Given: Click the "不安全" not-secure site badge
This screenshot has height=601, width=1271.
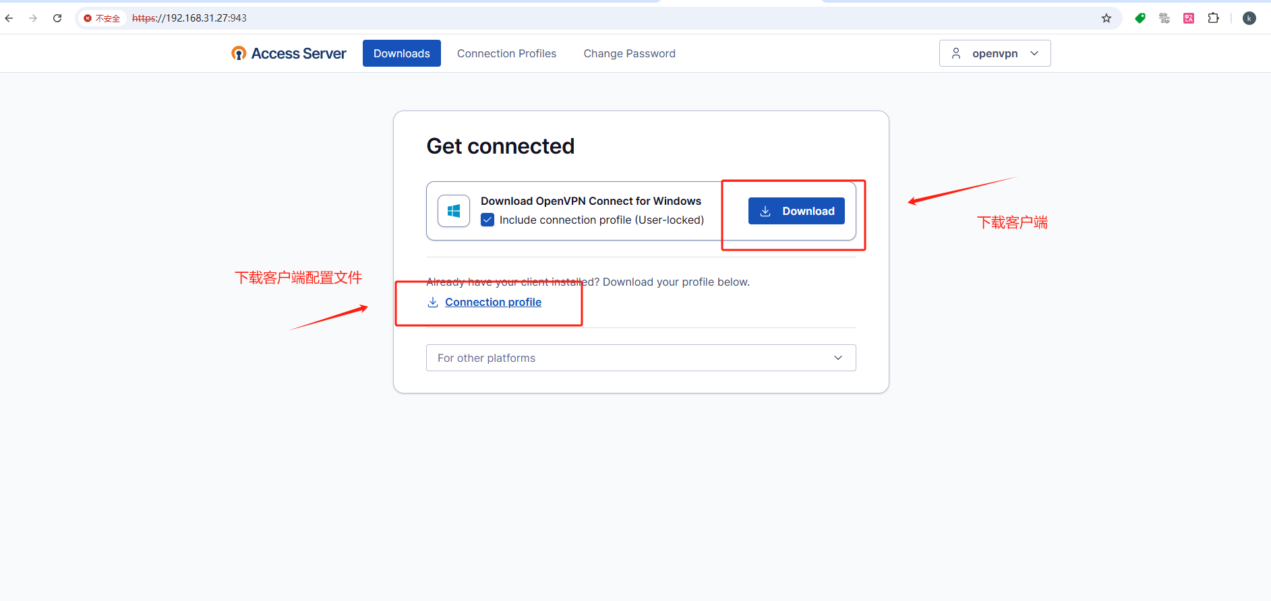Looking at the screenshot, I should click(x=102, y=18).
